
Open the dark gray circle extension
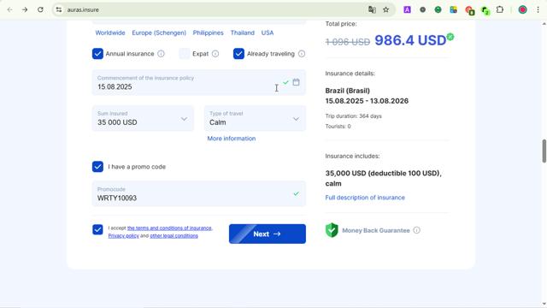[422, 9]
